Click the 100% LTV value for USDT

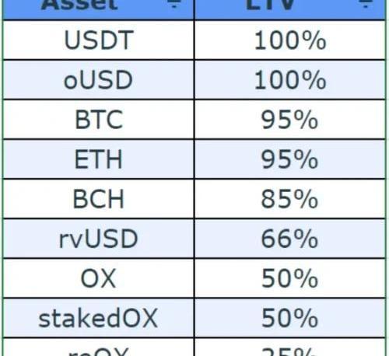tap(290, 40)
